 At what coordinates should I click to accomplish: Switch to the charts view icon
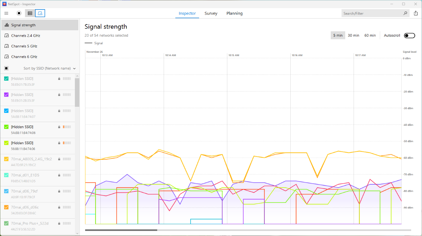point(40,13)
